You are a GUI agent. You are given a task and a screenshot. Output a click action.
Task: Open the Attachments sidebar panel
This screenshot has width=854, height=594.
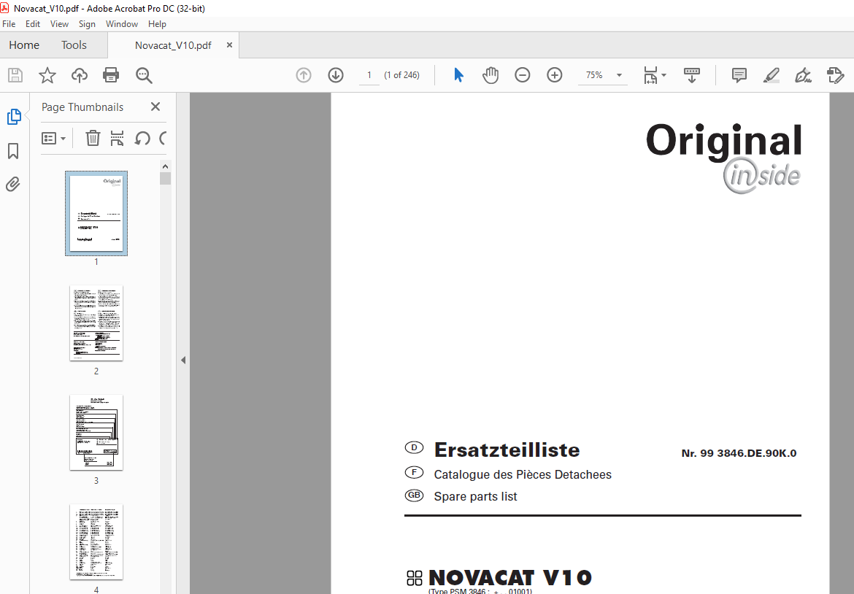coord(13,185)
